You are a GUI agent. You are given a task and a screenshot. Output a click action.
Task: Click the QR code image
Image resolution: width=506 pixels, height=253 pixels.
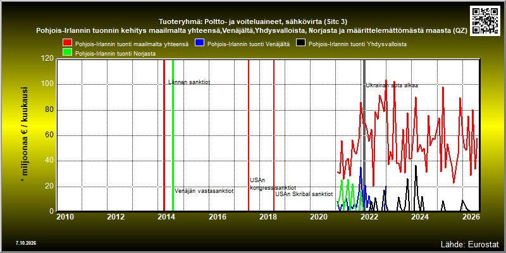(486, 20)
